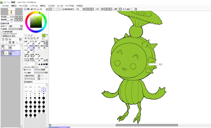This screenshot has height=128, width=211.
Task: Enable the preserve opacity checkbox
Action: (x=2, y=32)
